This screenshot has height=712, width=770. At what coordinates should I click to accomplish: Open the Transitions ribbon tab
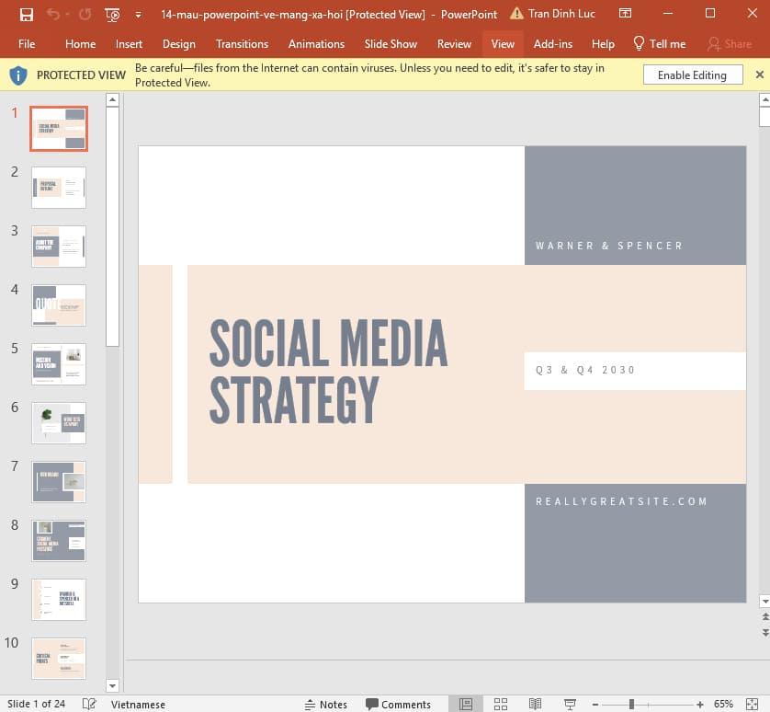tap(242, 43)
